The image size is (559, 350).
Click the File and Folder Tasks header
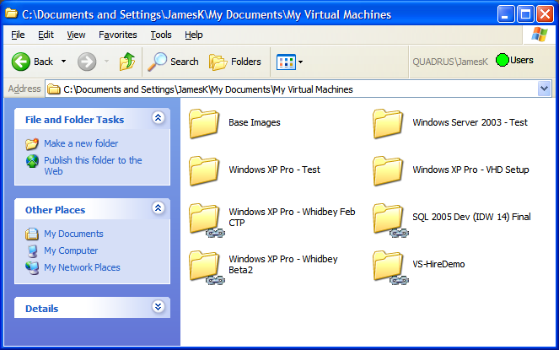point(74,120)
